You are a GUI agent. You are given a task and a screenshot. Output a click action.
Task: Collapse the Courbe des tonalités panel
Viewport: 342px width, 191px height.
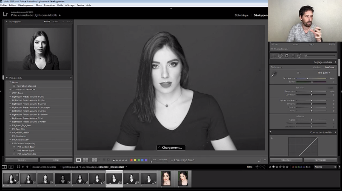pyautogui.click(x=335, y=132)
